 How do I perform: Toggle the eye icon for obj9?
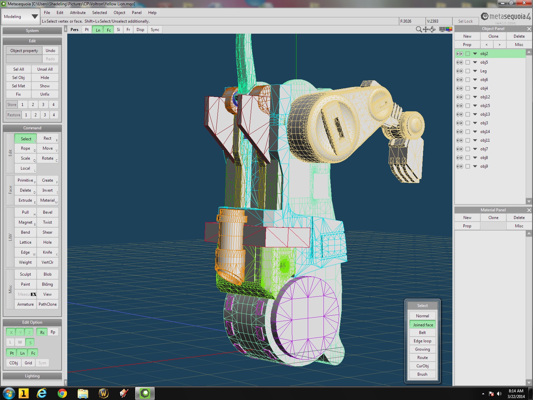(460, 166)
